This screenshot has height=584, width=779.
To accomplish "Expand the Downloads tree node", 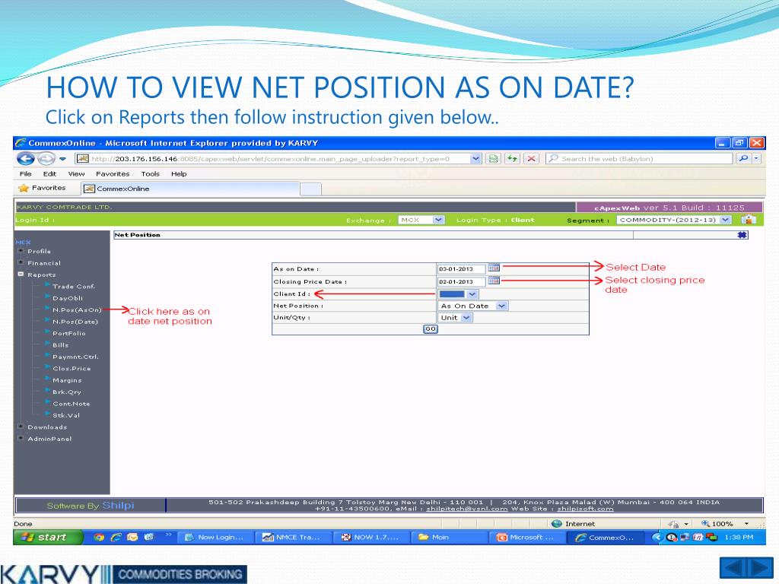I will [x=21, y=427].
